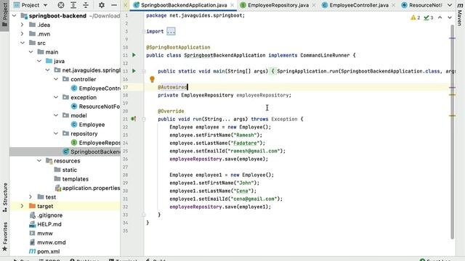
Task: Open application.properties file
Action: coord(87,188)
